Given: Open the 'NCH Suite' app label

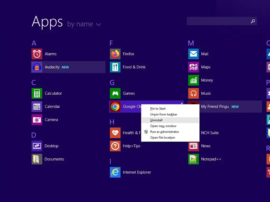Looking at the screenshot, I should (210, 133).
